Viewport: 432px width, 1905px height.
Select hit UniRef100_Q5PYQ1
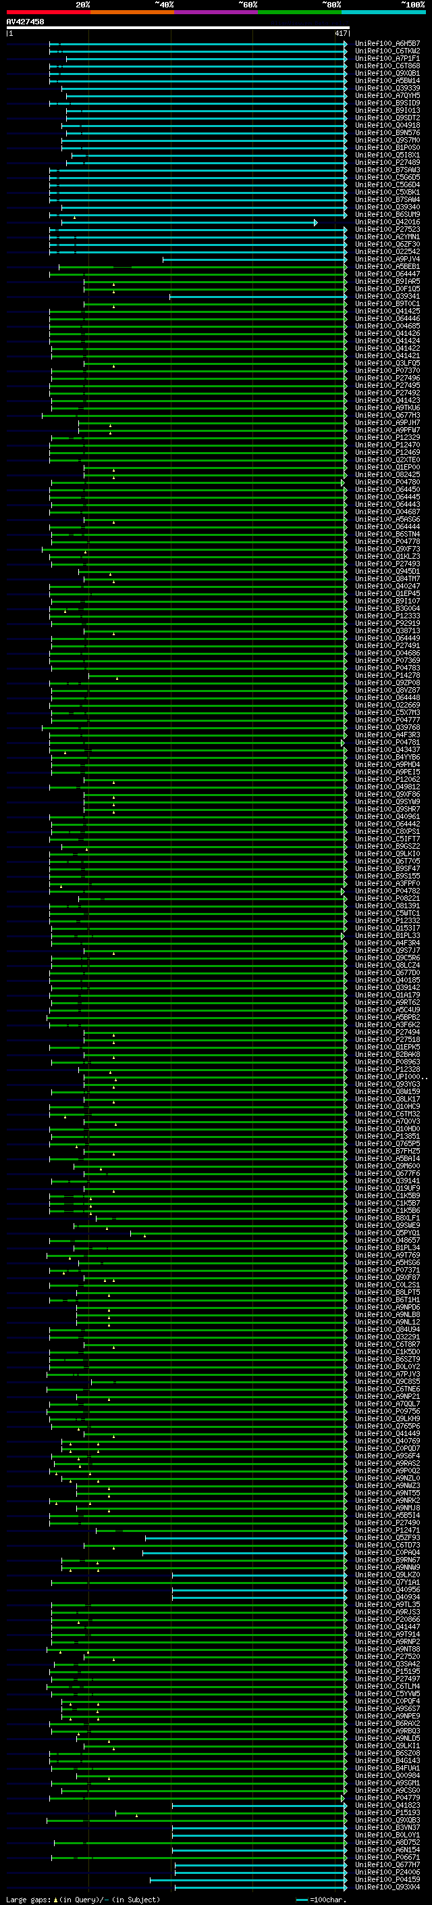[x=387, y=1233]
